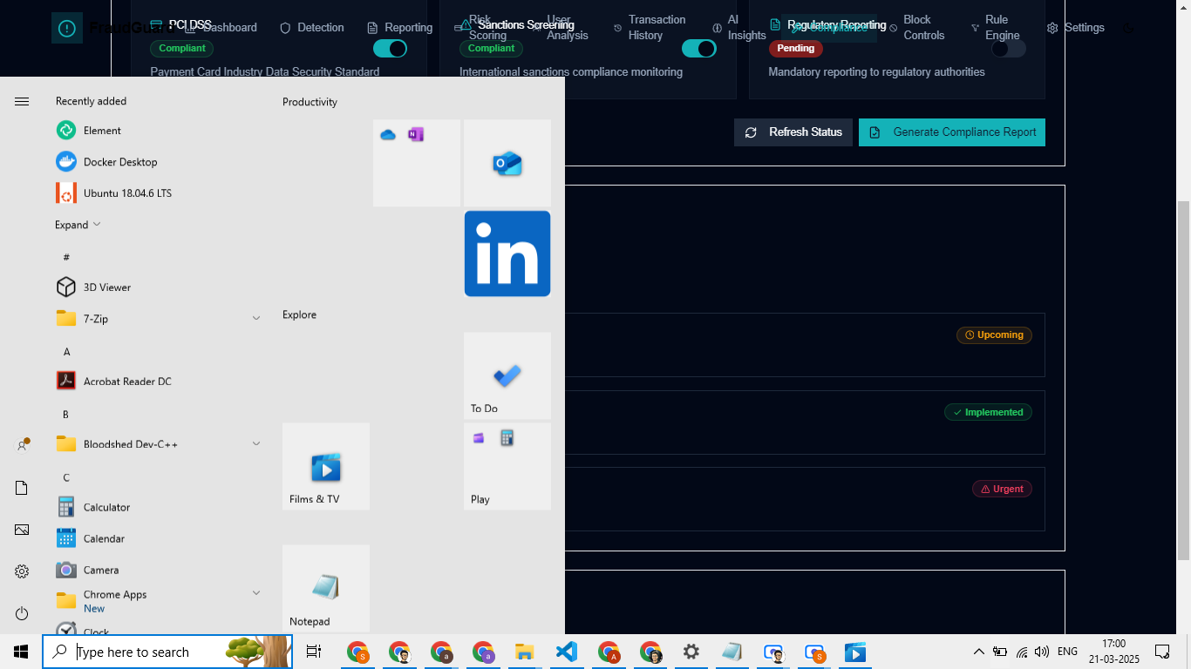Open the Block Controls nav item
1191x669 pixels.
917,28
